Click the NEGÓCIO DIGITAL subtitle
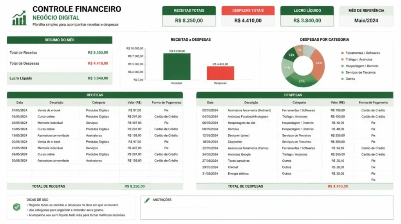Image resolution: width=401 pixels, height=224 pixels. [56, 18]
